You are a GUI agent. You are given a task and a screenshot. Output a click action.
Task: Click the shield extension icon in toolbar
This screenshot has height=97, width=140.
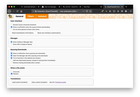pyautogui.click(x=122, y=11)
